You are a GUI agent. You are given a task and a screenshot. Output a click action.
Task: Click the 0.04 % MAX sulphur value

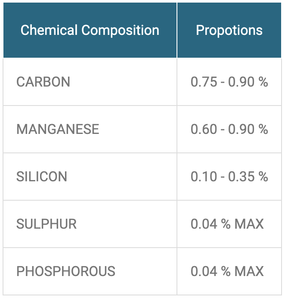(x=227, y=224)
